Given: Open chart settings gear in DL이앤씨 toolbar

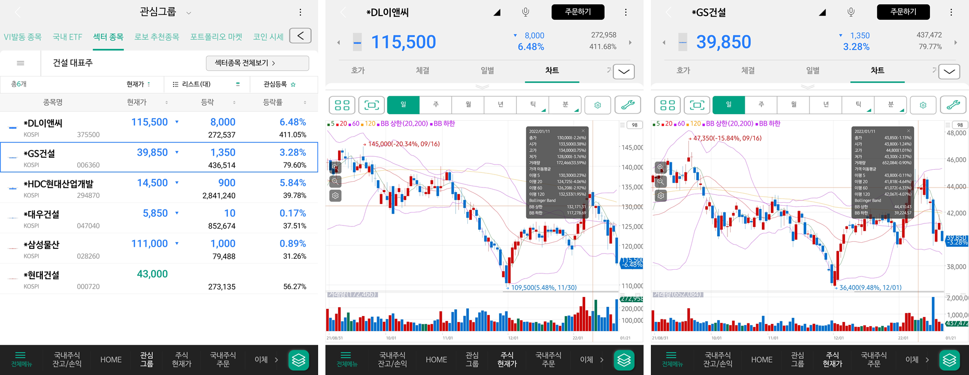Looking at the screenshot, I should point(598,105).
